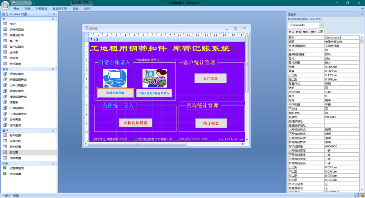Click the Undo arrow in quick access toolbar

(19, 2)
